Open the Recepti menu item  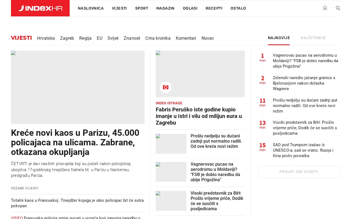pos(214,8)
